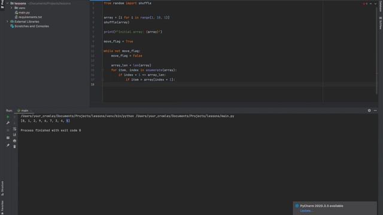Go to next highlighted error down arrow
383x215 pixels.
375,4
